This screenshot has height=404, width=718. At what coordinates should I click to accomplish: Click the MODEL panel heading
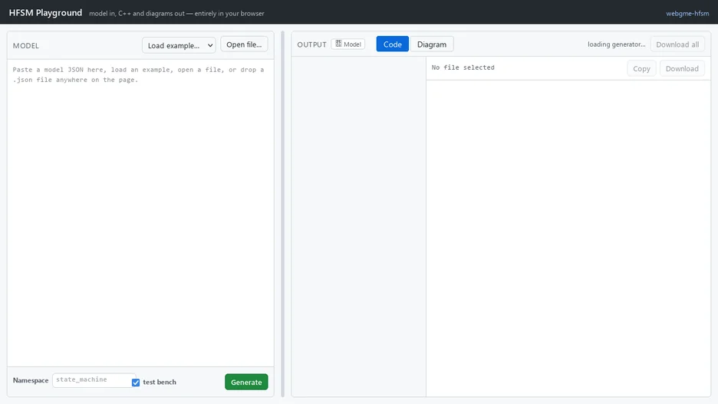pyautogui.click(x=25, y=46)
